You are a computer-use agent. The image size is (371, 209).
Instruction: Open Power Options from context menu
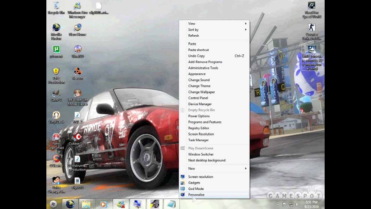(214, 116)
